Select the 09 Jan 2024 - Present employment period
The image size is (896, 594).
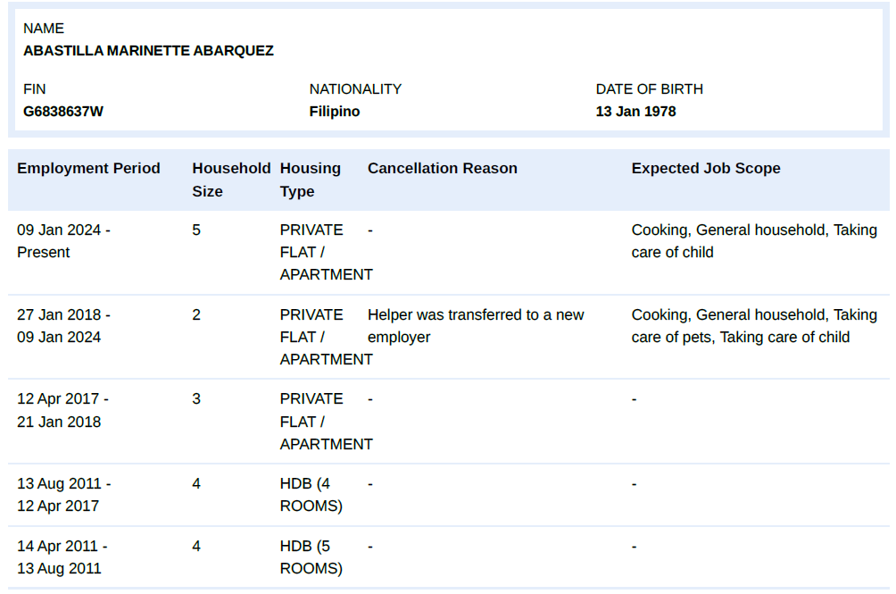point(63,241)
